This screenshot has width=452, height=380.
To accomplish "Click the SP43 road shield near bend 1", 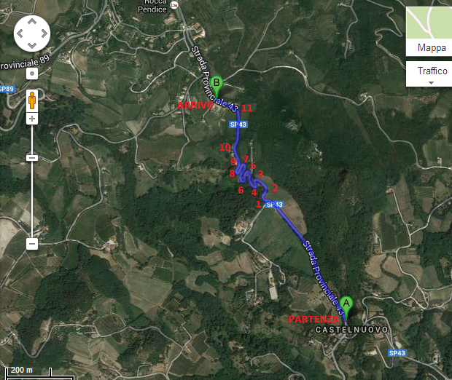I will 274,205.
